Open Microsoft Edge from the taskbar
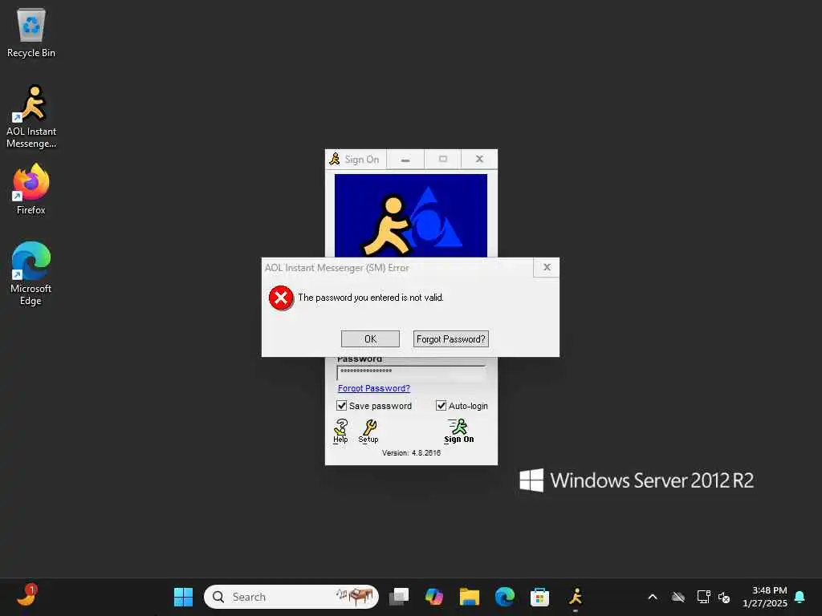Screen dimensions: 822x616 [504, 597]
